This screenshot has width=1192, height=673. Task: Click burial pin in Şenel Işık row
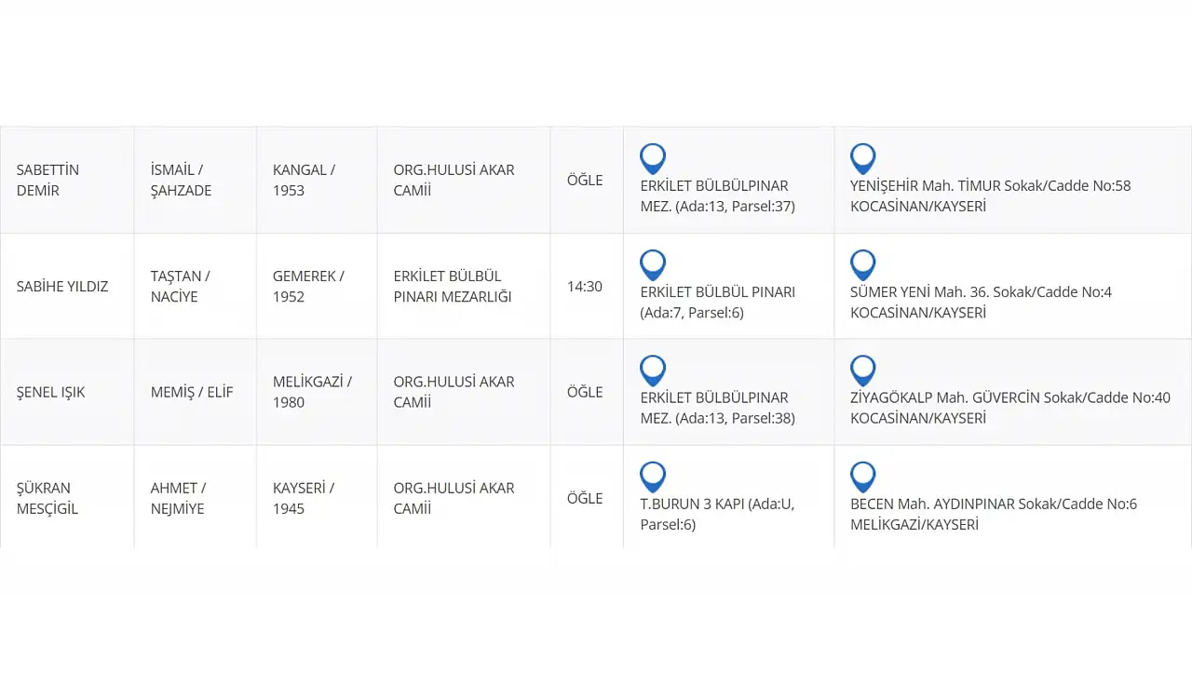(x=653, y=370)
